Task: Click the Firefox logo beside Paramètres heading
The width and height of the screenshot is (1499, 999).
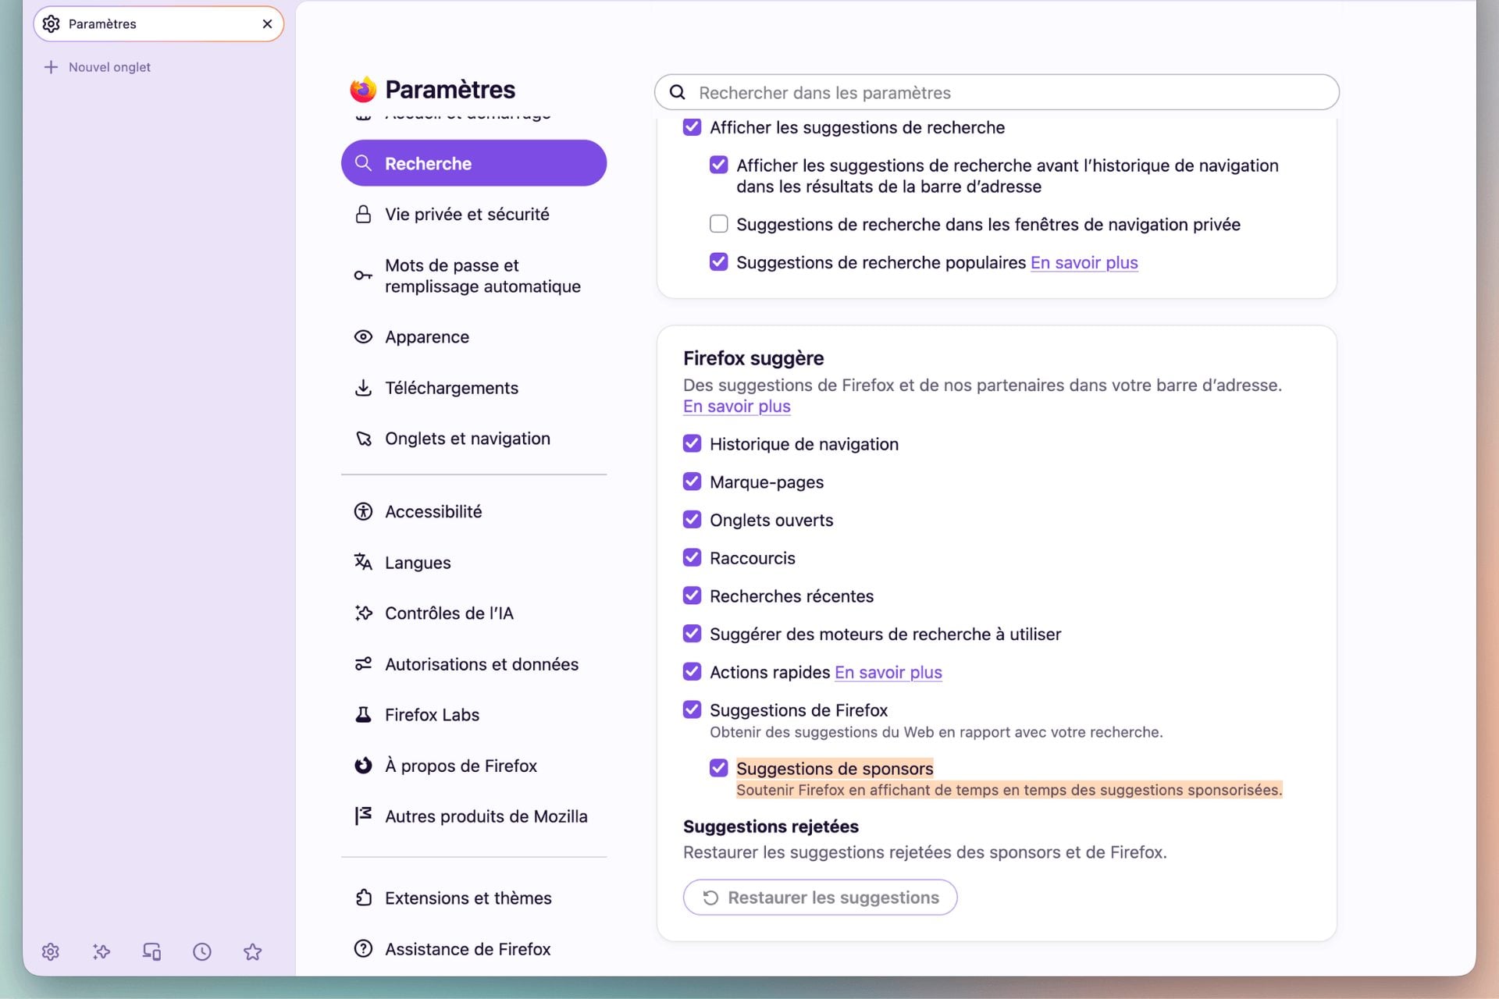Action: pyautogui.click(x=363, y=89)
